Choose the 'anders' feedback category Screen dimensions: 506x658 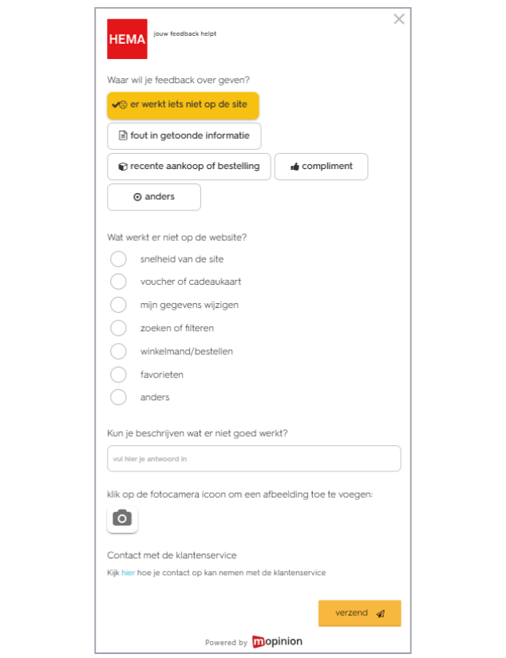(x=154, y=196)
